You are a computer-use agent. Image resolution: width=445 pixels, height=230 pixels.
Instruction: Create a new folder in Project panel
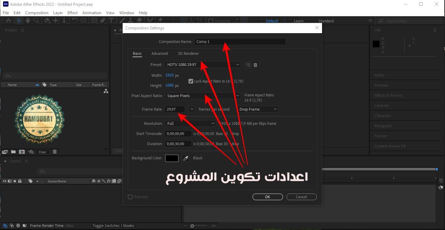tap(14, 152)
